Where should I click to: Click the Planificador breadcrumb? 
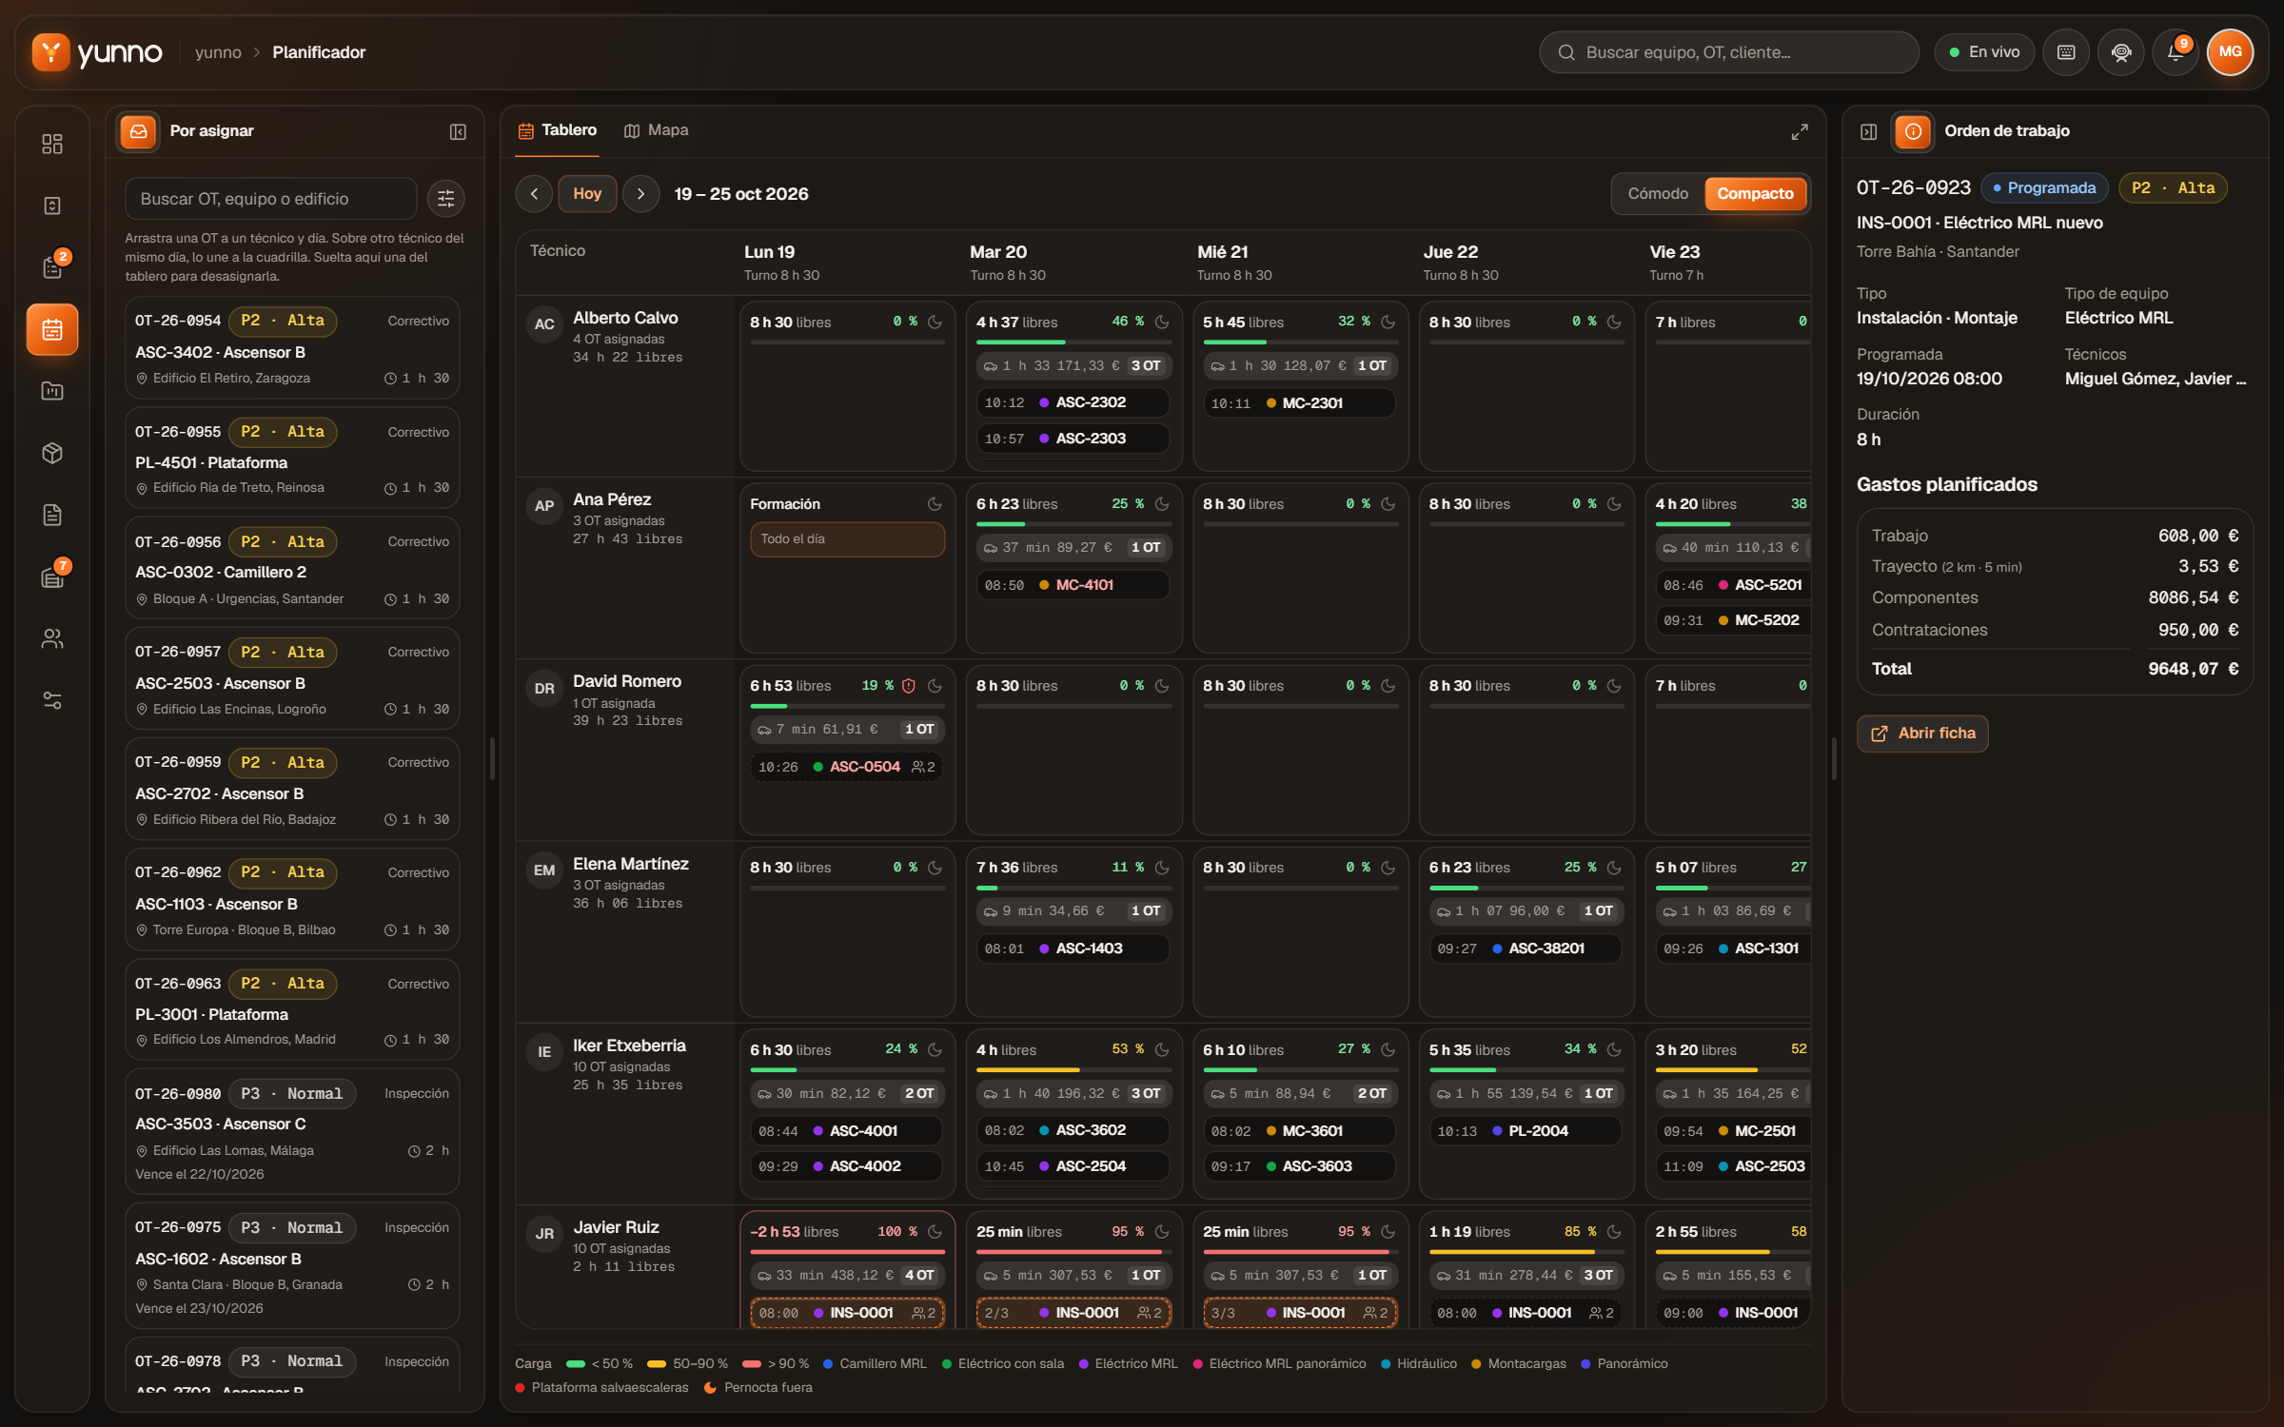point(319,52)
